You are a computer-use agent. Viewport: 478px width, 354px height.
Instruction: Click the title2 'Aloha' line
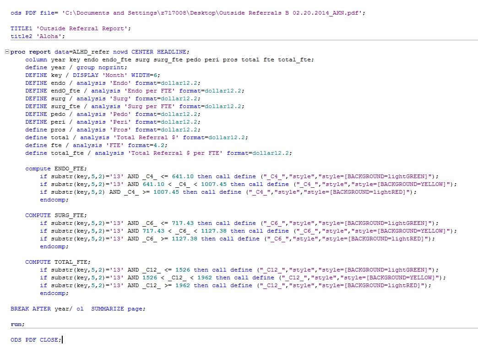(x=38, y=36)
